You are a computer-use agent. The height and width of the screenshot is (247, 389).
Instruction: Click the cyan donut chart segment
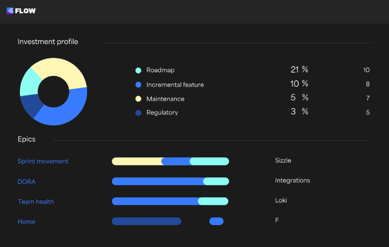coord(30,83)
